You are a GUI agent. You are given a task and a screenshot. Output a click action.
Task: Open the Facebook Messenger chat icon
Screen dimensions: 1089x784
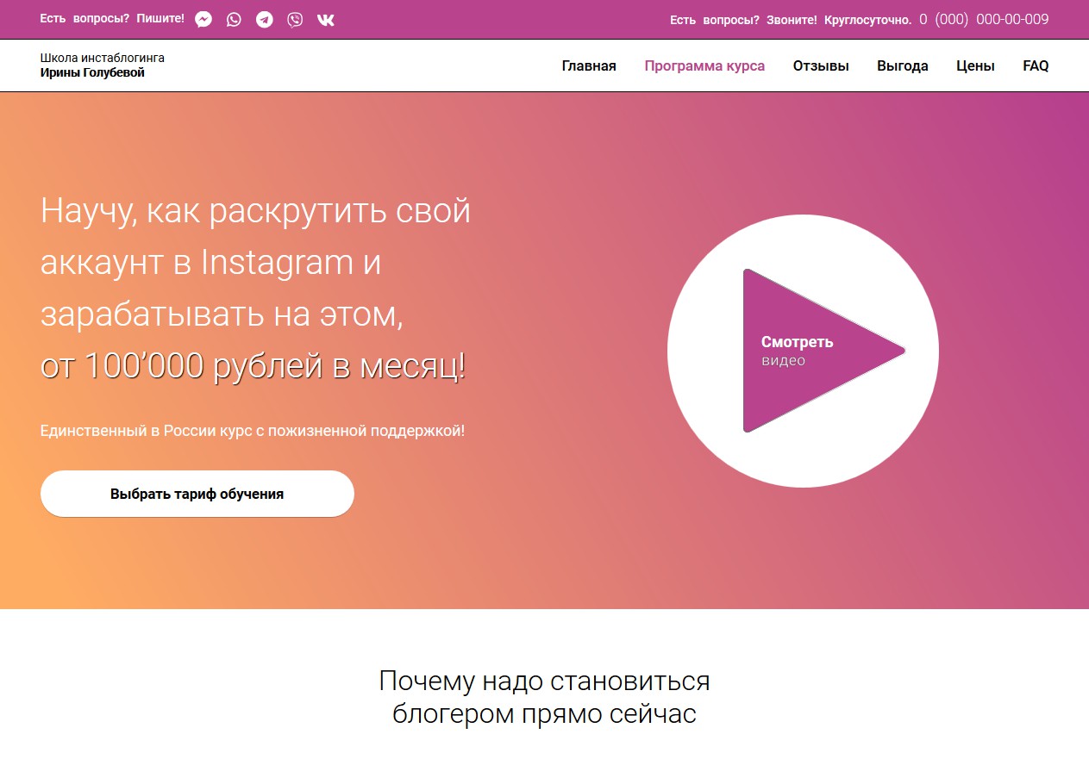click(x=203, y=19)
